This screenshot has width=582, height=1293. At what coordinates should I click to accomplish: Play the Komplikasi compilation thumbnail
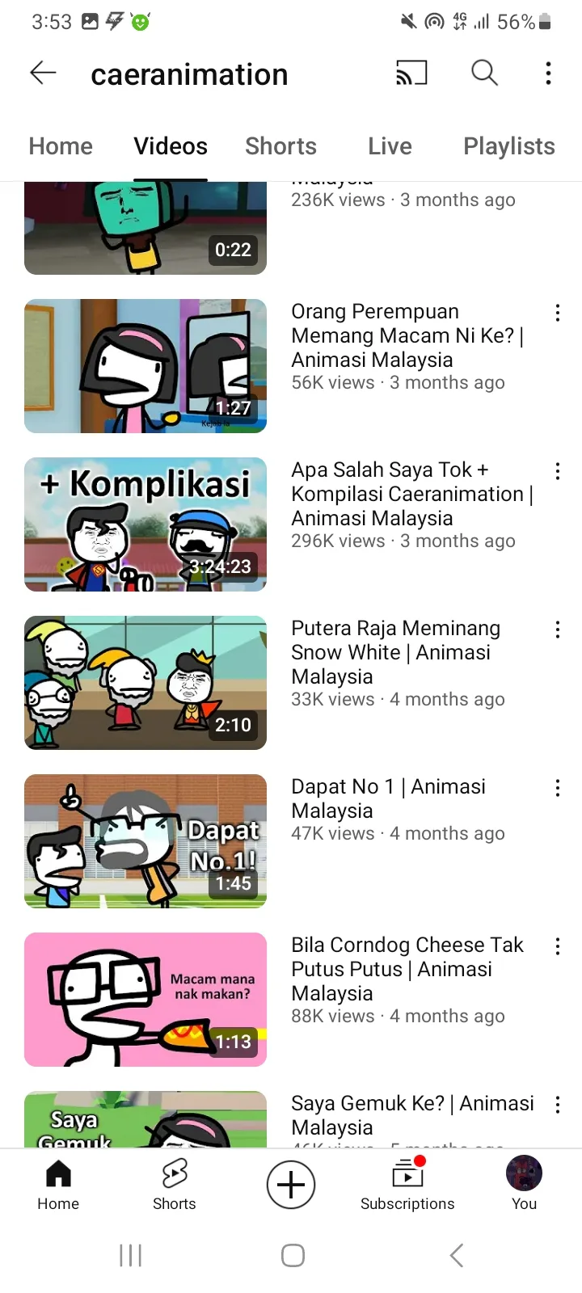(145, 524)
